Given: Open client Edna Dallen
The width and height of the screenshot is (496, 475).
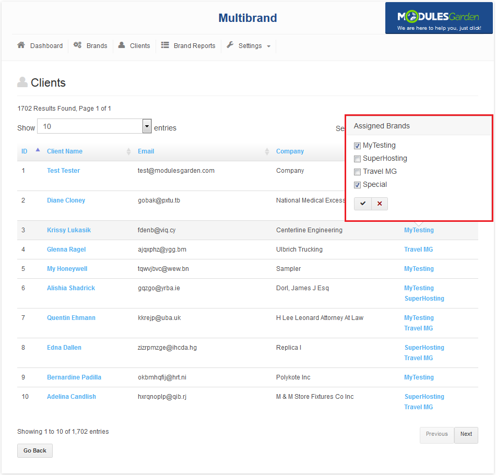Looking at the screenshot, I should 64,348.
